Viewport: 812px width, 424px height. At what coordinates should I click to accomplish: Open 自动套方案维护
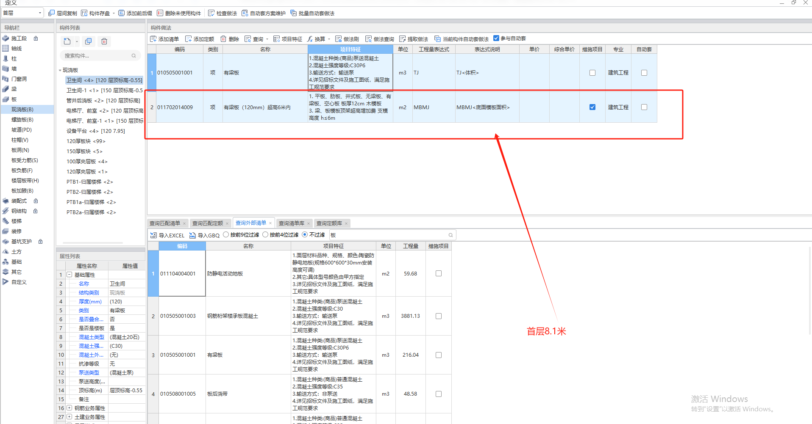[264, 13]
